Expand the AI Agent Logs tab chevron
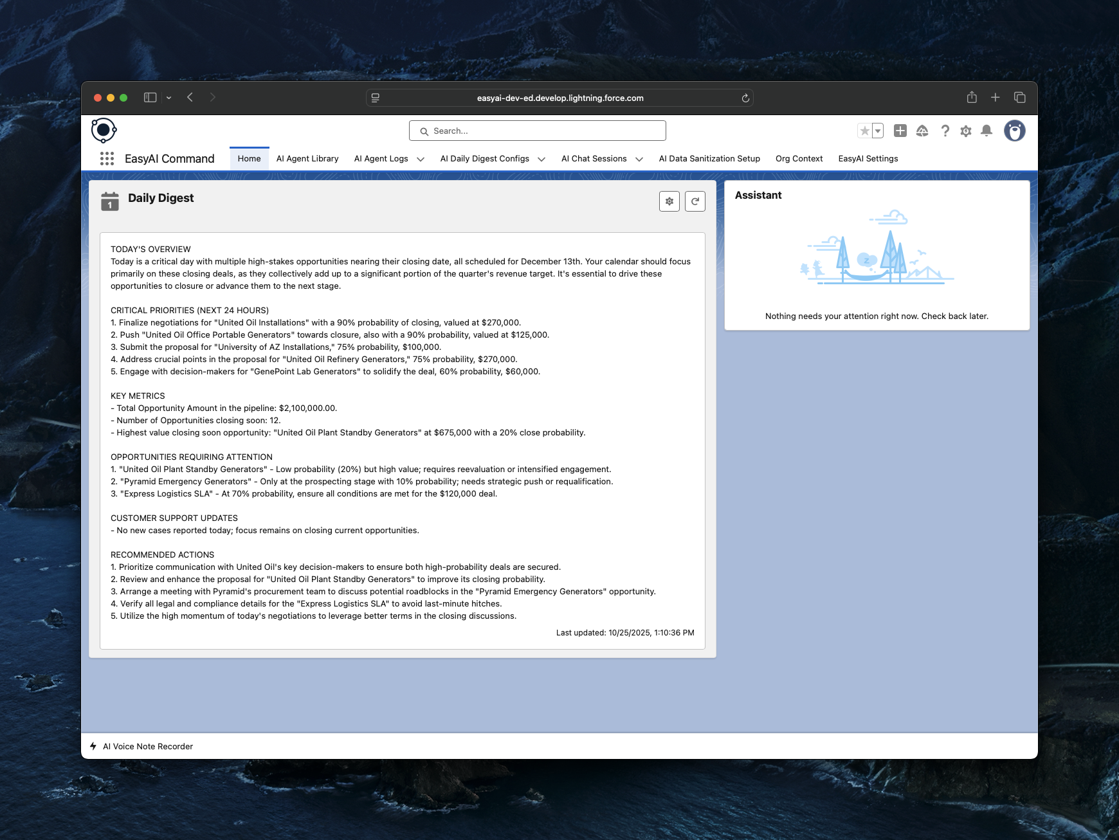This screenshot has height=840, width=1119. tap(421, 160)
